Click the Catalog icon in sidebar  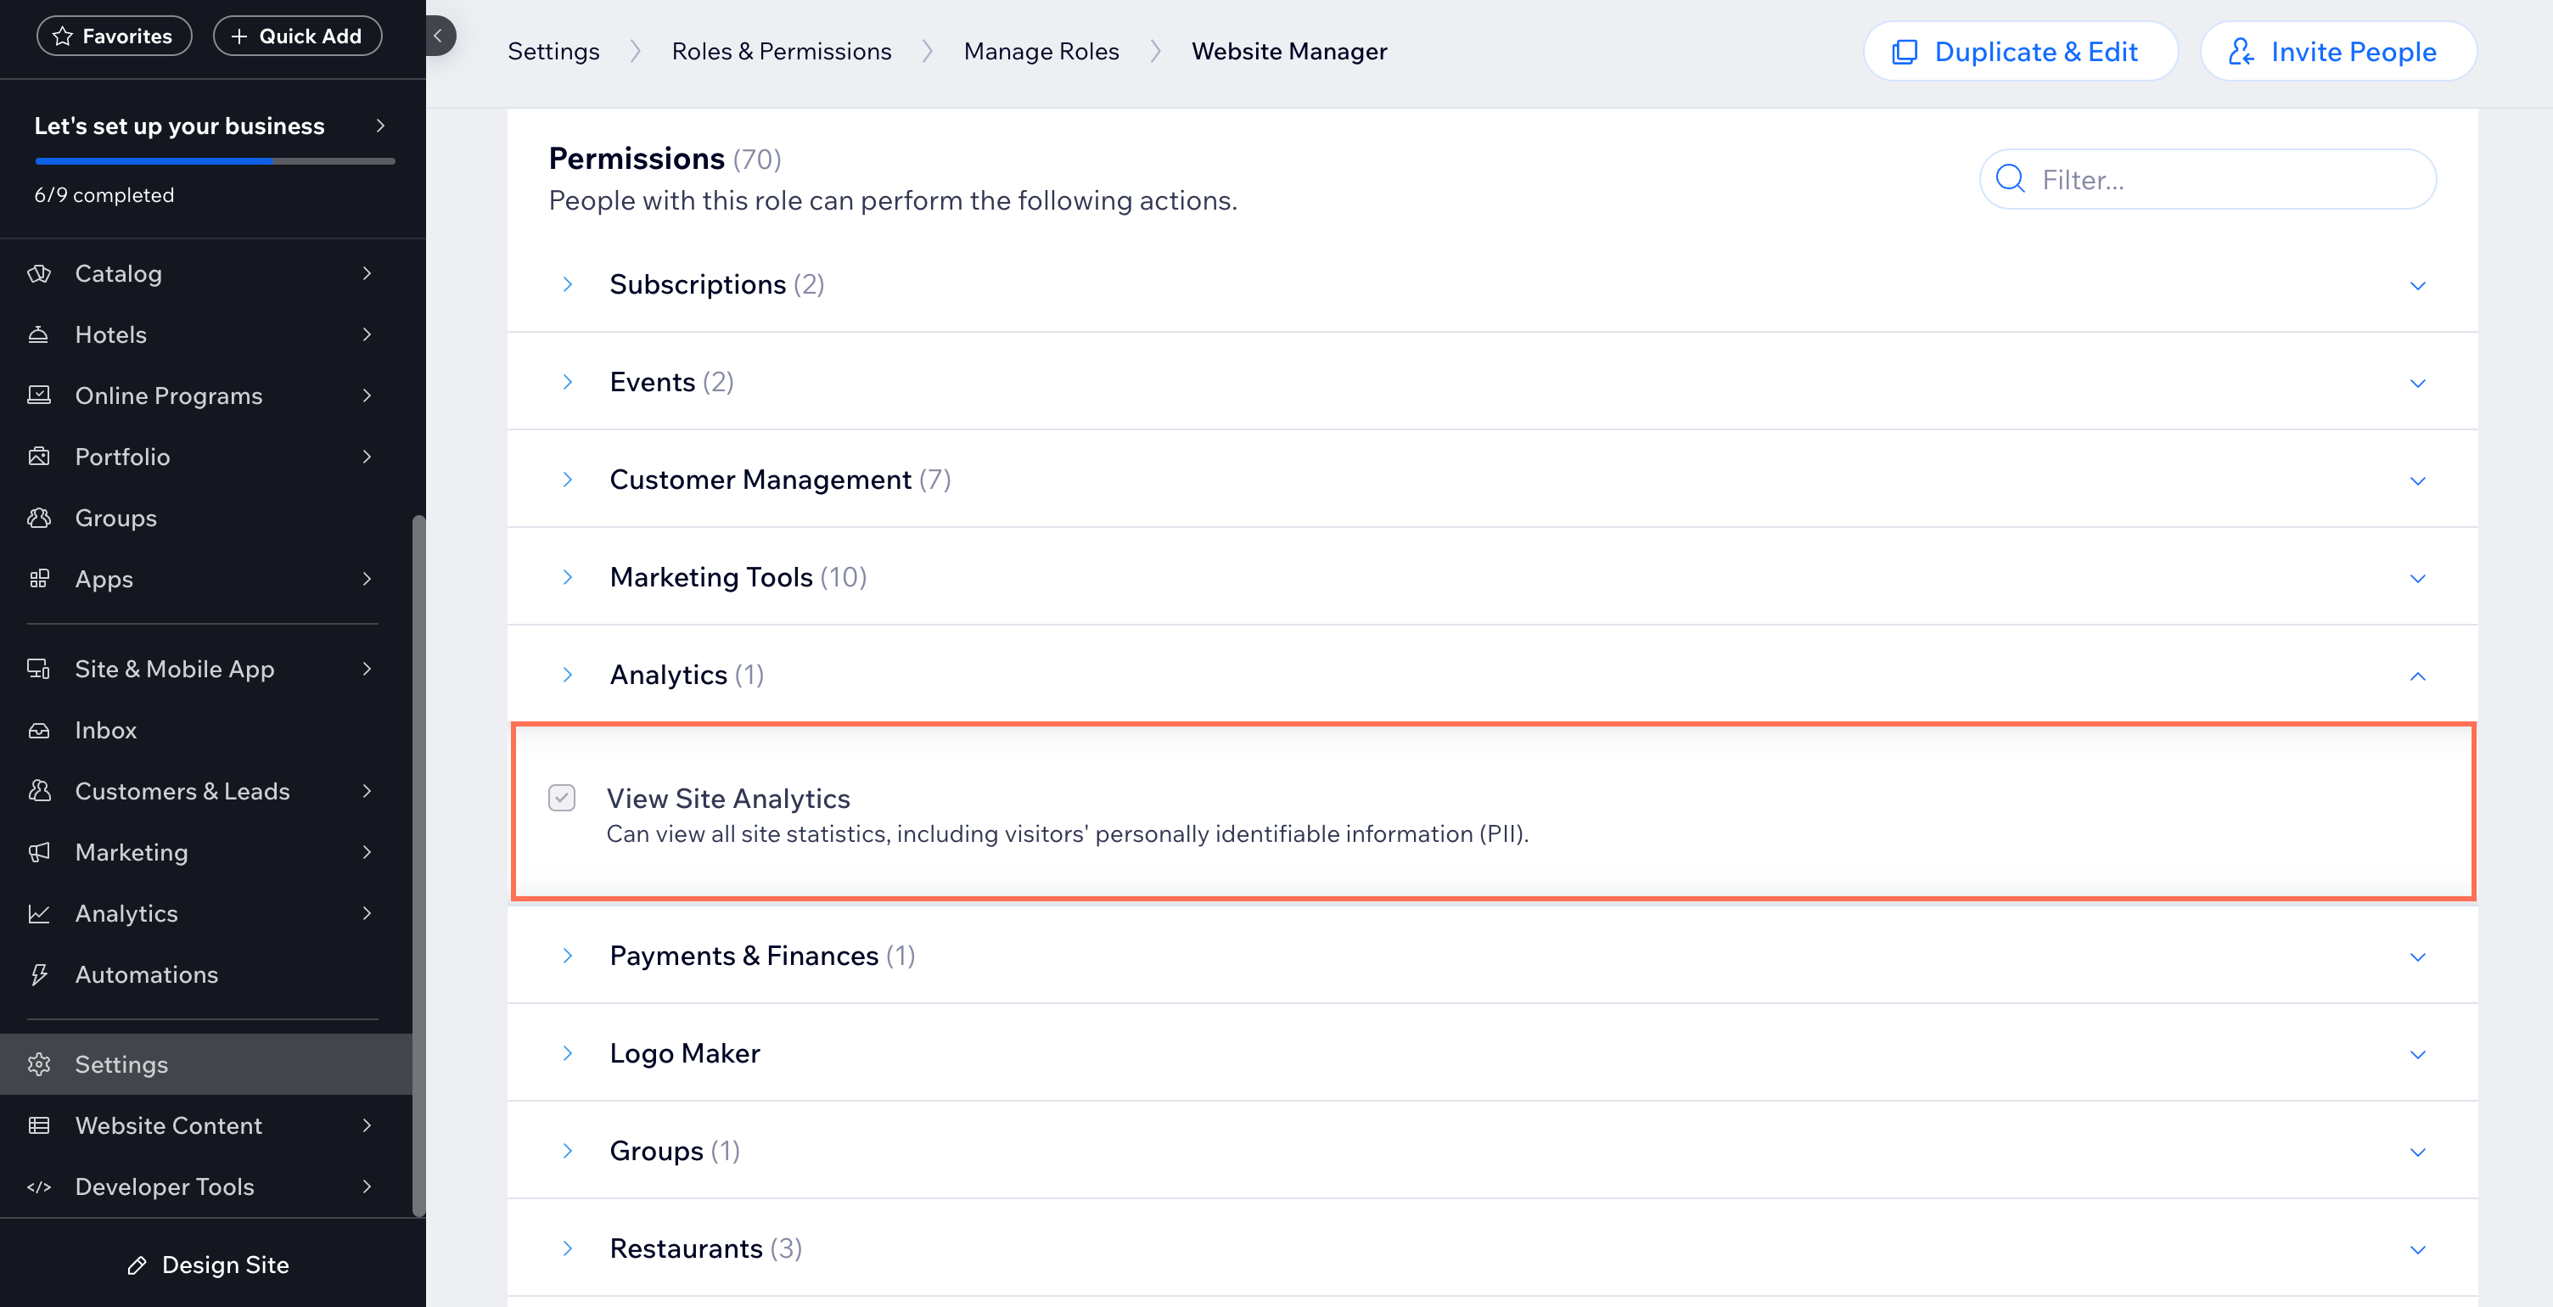click(42, 272)
